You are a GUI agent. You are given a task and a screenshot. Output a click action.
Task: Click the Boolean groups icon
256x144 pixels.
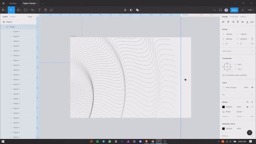[137, 10]
